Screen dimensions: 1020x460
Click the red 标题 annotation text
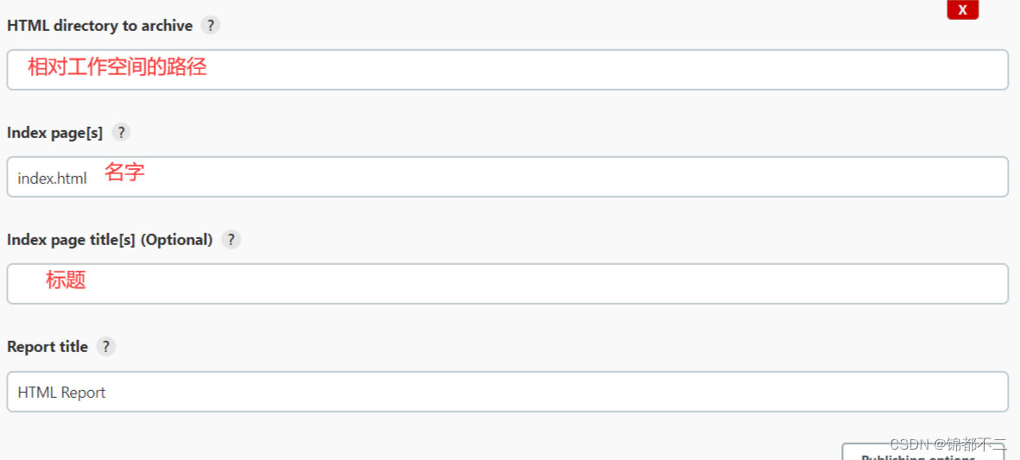click(x=66, y=280)
